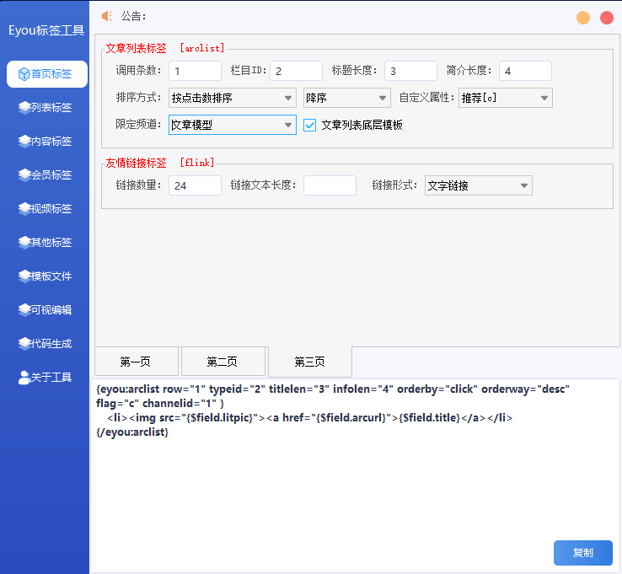622x574 pixels.
Task: Click the cube icon beside 首页标签
Action: [x=24, y=74]
